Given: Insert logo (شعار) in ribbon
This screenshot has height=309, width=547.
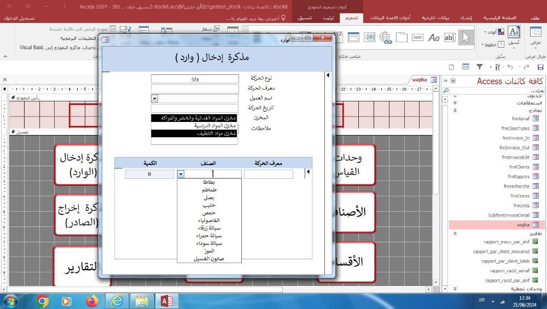Looking at the screenshot, I should click(211, 29).
